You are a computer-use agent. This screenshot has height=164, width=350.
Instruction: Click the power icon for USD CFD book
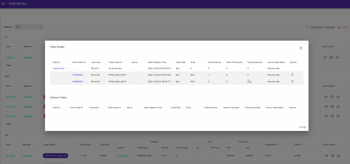coord(337,57)
